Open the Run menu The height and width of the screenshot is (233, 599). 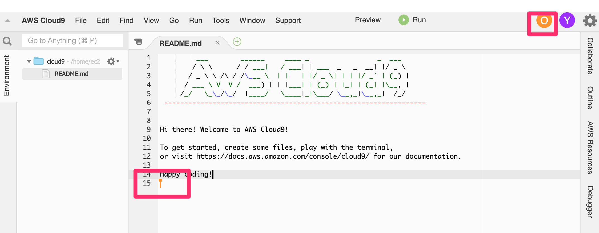[x=195, y=20]
